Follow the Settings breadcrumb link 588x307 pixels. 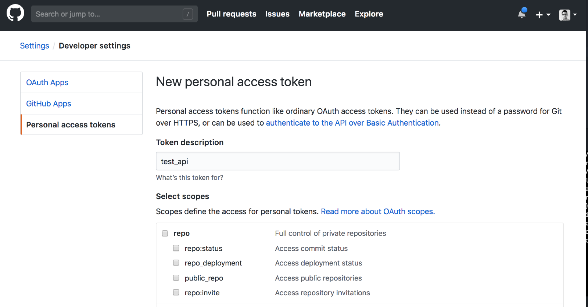coord(35,46)
